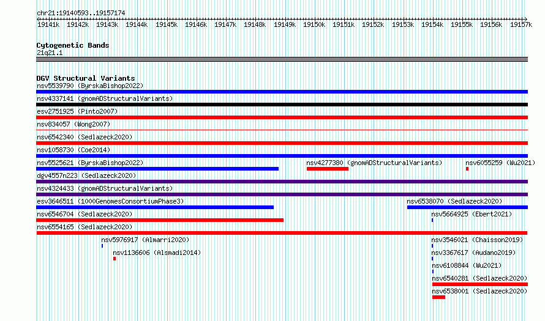Open the nsv3367617 (Audano2019) label
The height and width of the screenshot is (321, 545).
pos(473,253)
